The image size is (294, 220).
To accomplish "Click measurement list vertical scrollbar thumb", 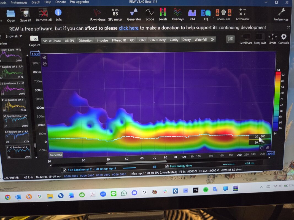I will [35, 145].
